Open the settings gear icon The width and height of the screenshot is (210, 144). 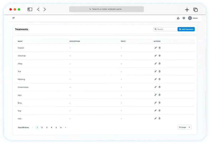tap(184, 18)
